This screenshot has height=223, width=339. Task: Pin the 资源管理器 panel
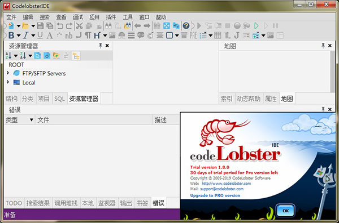point(101,46)
